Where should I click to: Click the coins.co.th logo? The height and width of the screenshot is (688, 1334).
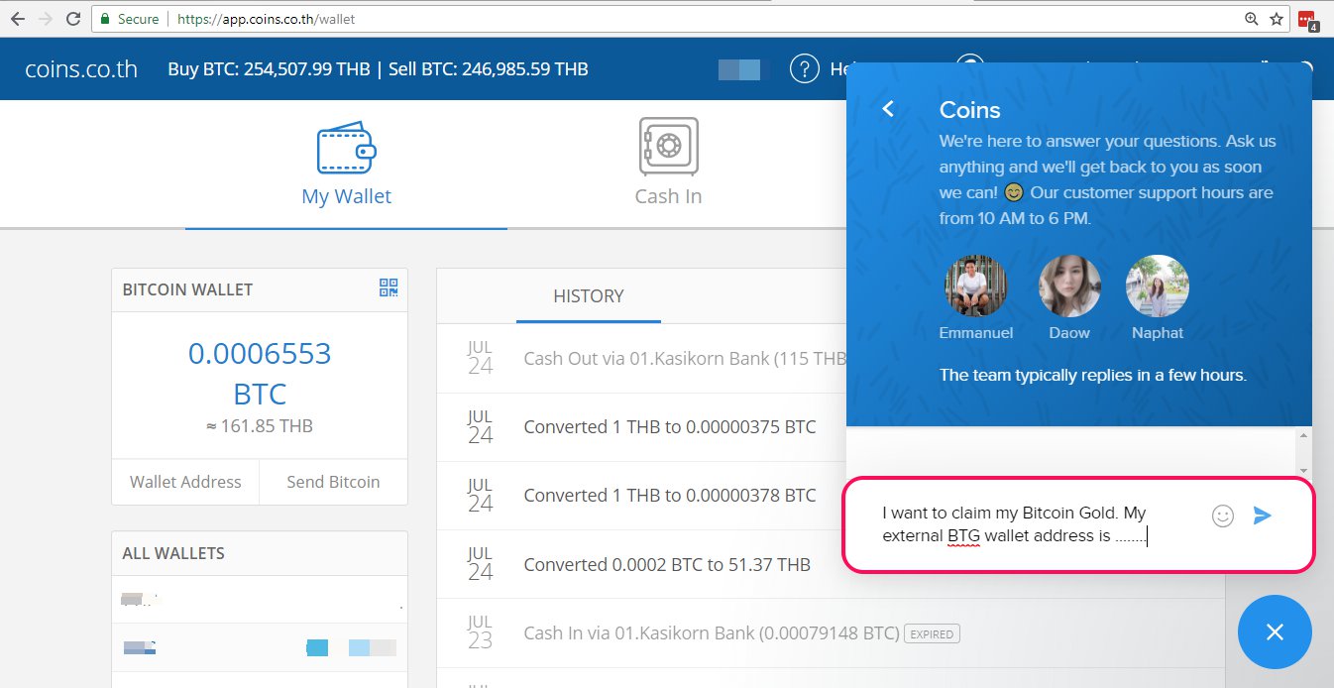81,69
